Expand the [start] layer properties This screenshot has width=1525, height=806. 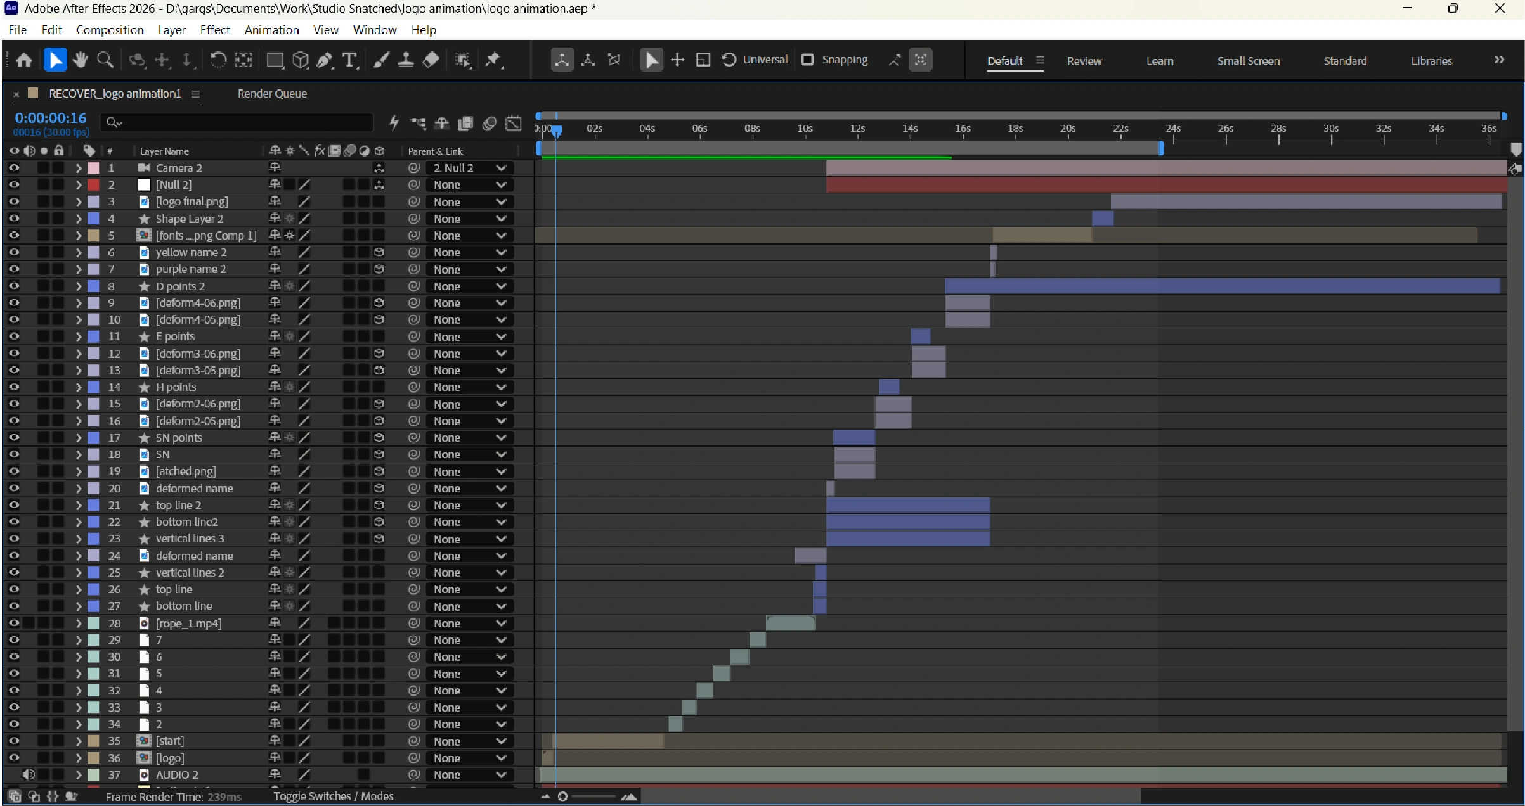[x=79, y=741]
